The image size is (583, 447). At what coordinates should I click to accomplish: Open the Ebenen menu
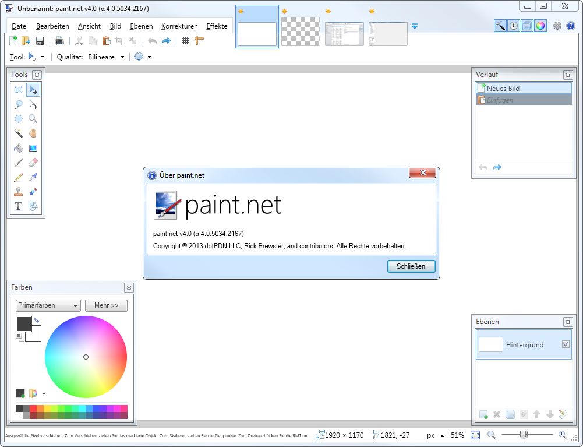(x=142, y=26)
